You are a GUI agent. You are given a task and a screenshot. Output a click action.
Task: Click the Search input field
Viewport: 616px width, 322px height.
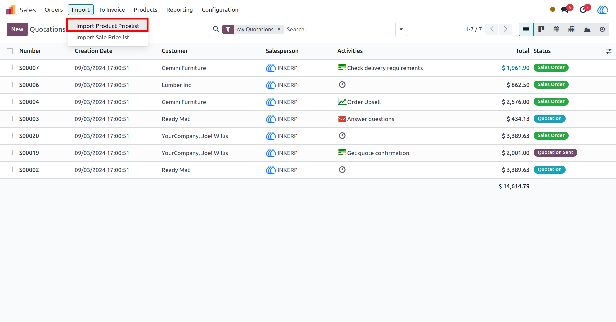[x=339, y=29]
